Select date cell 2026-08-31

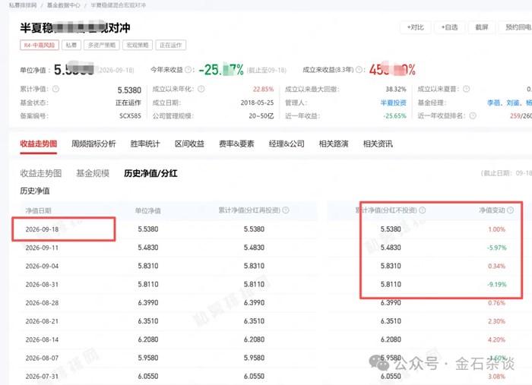[x=42, y=284]
